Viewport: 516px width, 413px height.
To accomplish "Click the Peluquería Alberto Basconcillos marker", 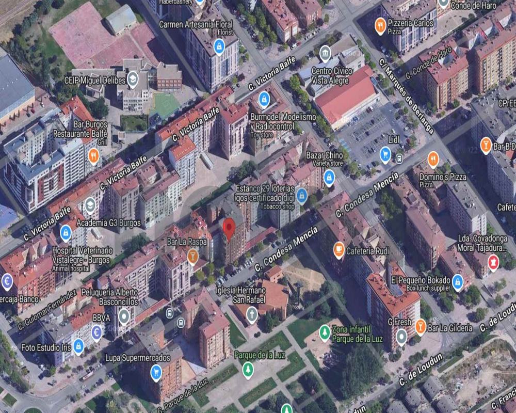I will (x=124, y=317).
